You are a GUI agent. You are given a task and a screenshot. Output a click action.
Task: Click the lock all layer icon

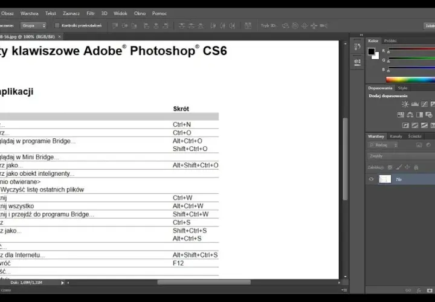click(416, 167)
